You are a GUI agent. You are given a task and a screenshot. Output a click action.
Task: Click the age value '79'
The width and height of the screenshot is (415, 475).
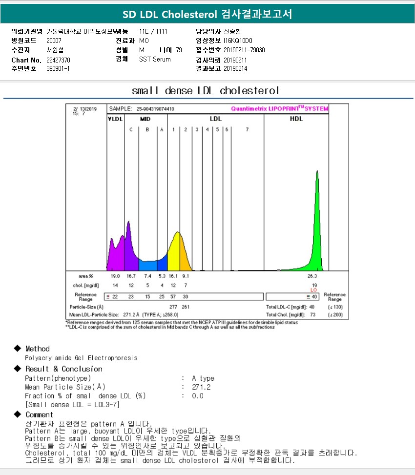coord(179,50)
